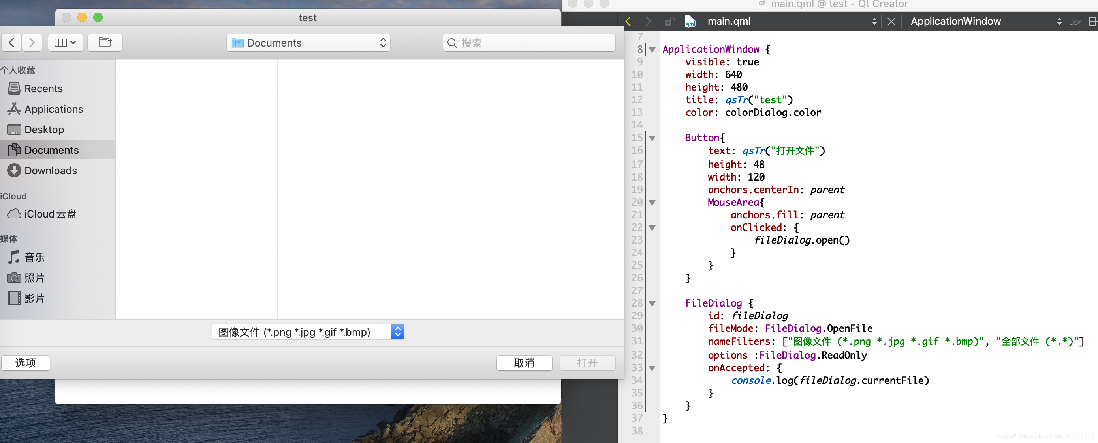1098x443 pixels.
Task: Click 'colorDialog.color' in the code
Action: pyautogui.click(x=773, y=112)
